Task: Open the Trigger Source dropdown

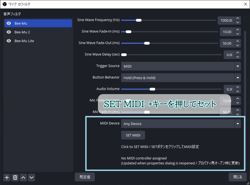Action: (x=181, y=66)
